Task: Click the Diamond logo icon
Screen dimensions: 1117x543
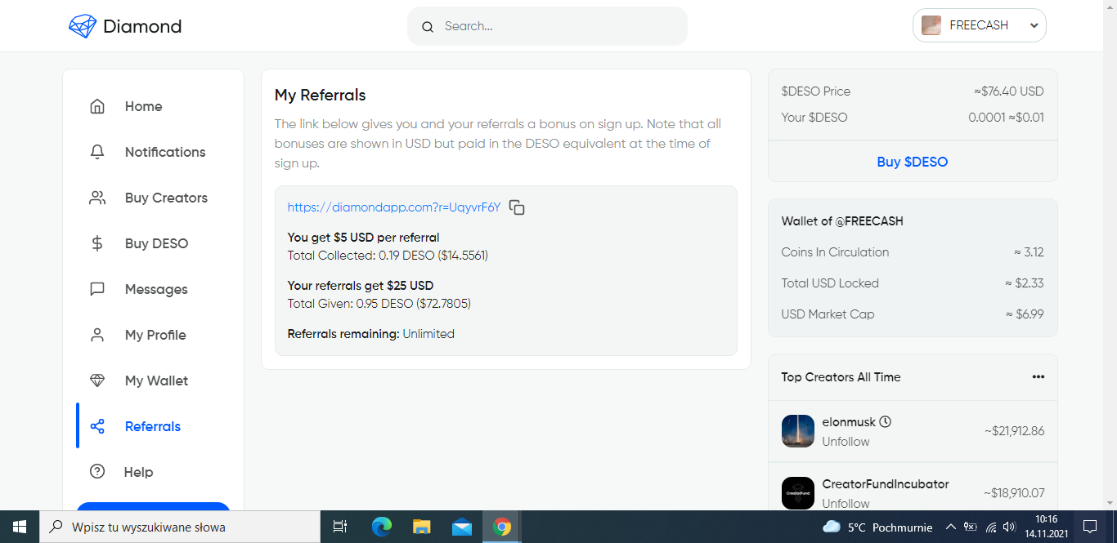Action: click(x=83, y=26)
